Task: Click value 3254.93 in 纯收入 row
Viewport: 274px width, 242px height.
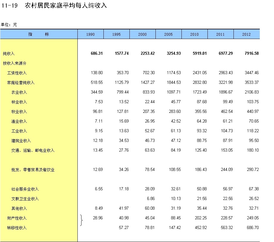Action: 174,53
